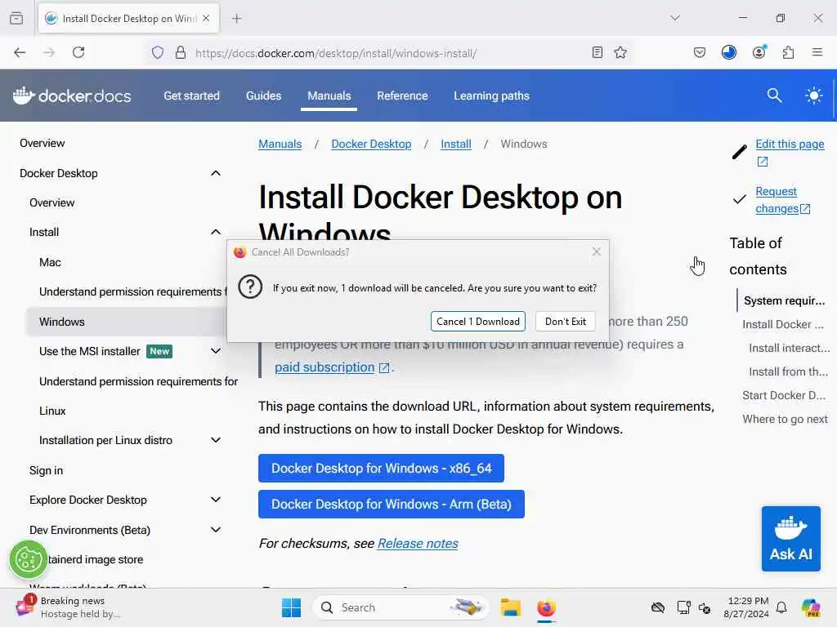Collapse the Install sidebar section chevron
The height and width of the screenshot is (627, 837).
click(x=216, y=232)
